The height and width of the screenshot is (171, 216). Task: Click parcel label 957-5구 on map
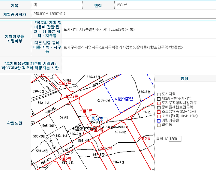[99, 155]
